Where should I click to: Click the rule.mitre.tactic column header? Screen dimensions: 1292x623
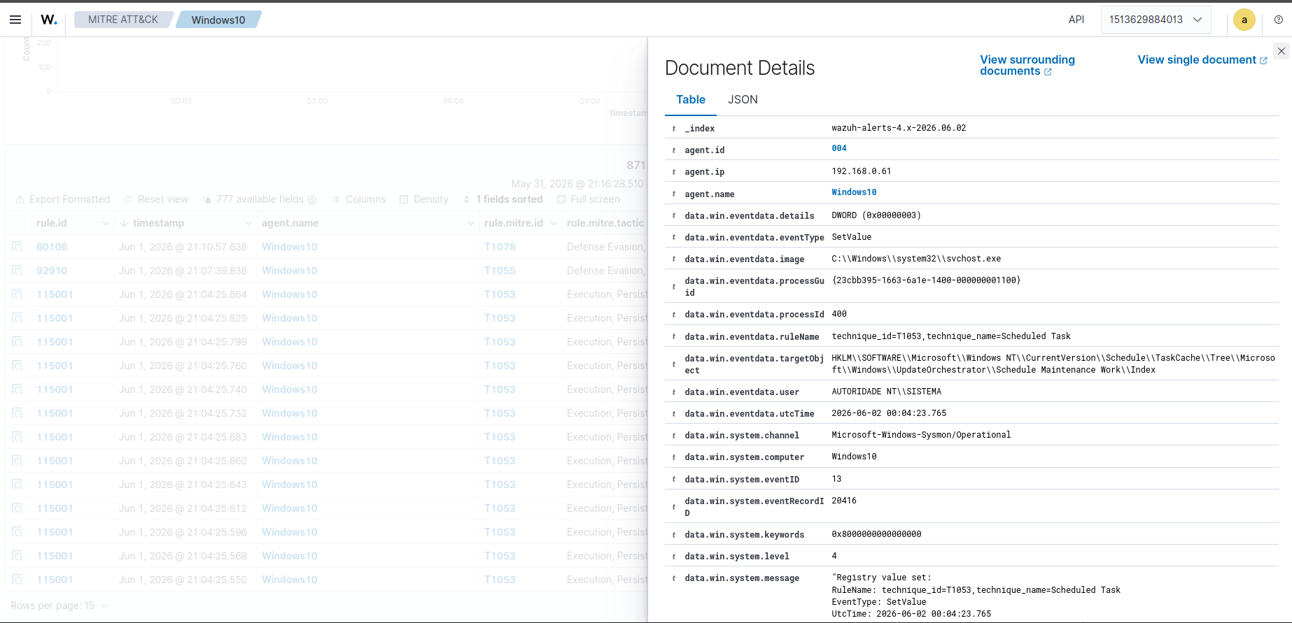(x=605, y=223)
